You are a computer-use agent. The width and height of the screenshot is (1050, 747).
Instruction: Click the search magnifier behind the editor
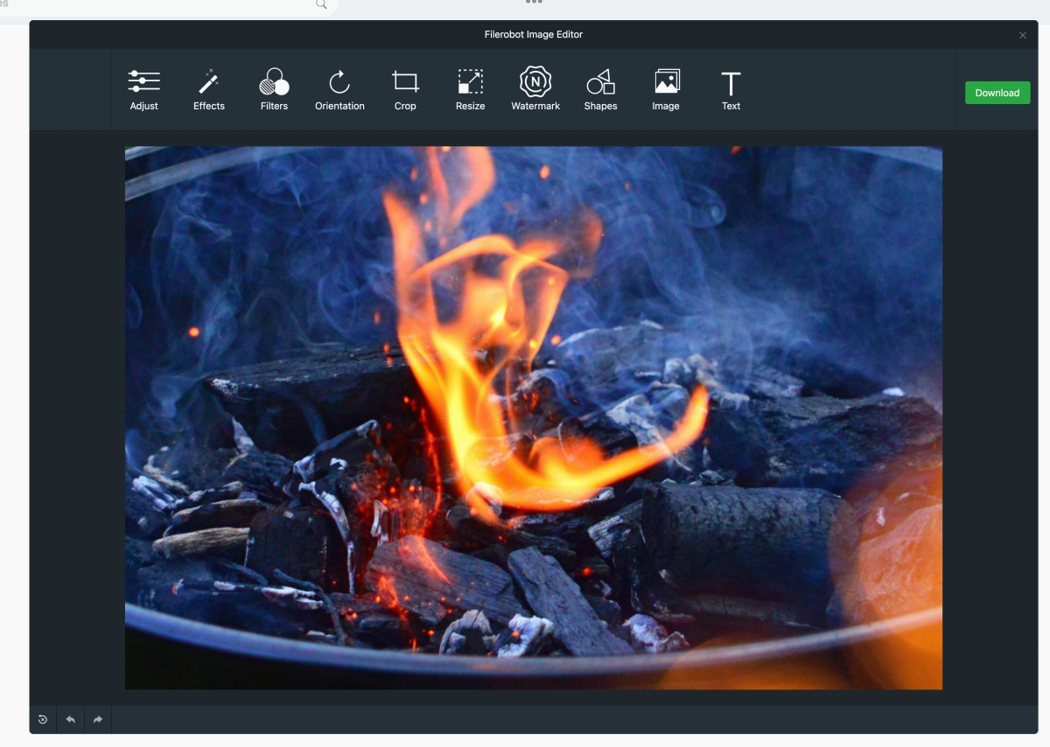(321, 4)
